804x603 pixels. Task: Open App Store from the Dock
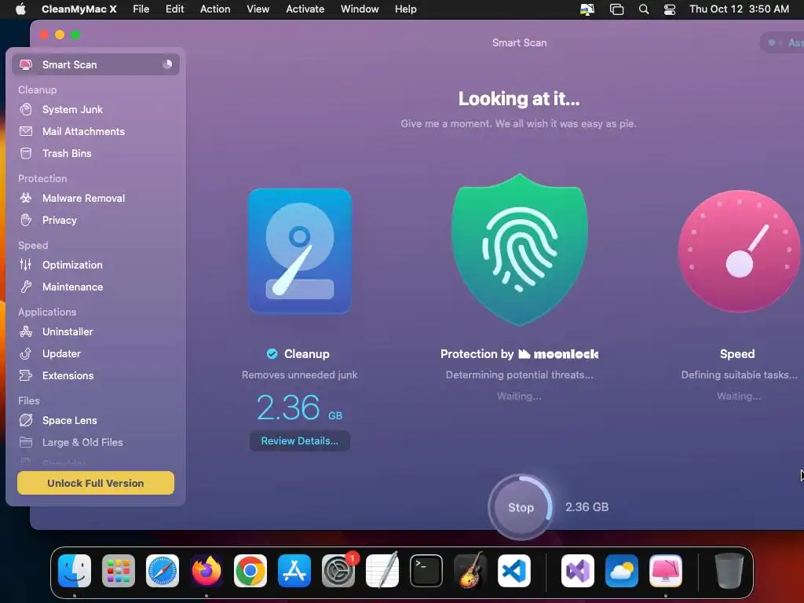tap(294, 571)
